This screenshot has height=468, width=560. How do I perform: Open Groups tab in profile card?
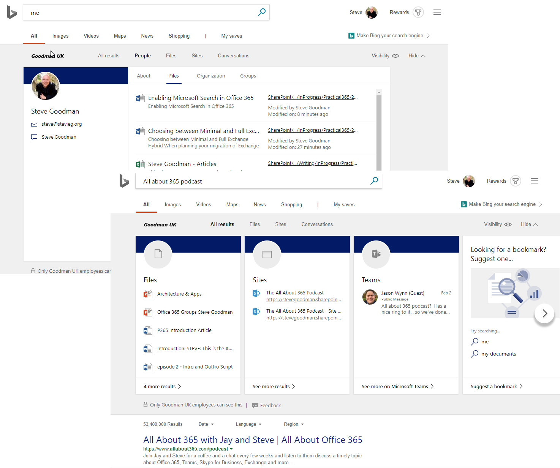tap(248, 76)
